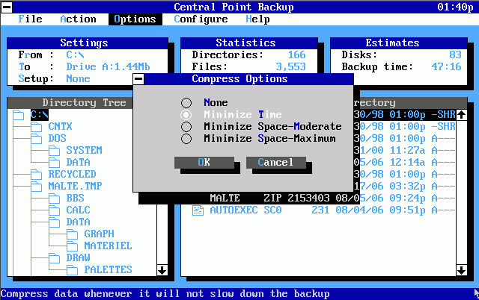This screenshot has width=479, height=300.
Task: Select the AUTOEXEC SCO file name
Action: (x=245, y=210)
